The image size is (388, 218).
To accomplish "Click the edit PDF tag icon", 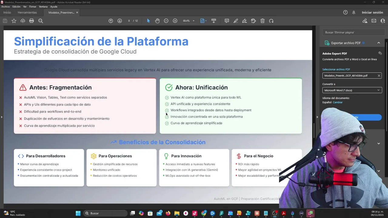I will 253,21.
